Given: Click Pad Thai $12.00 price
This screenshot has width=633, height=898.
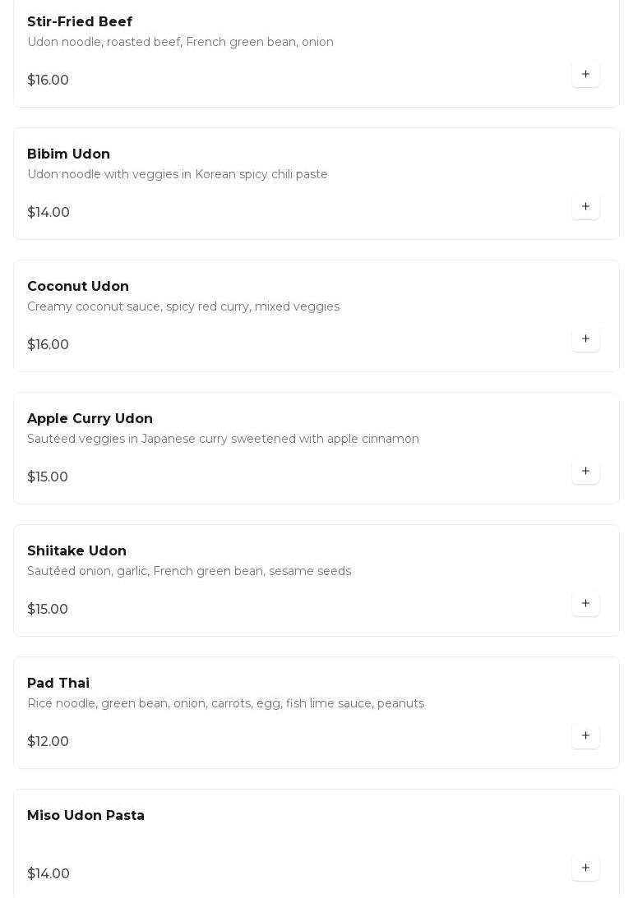Looking at the screenshot, I should (x=48, y=742).
